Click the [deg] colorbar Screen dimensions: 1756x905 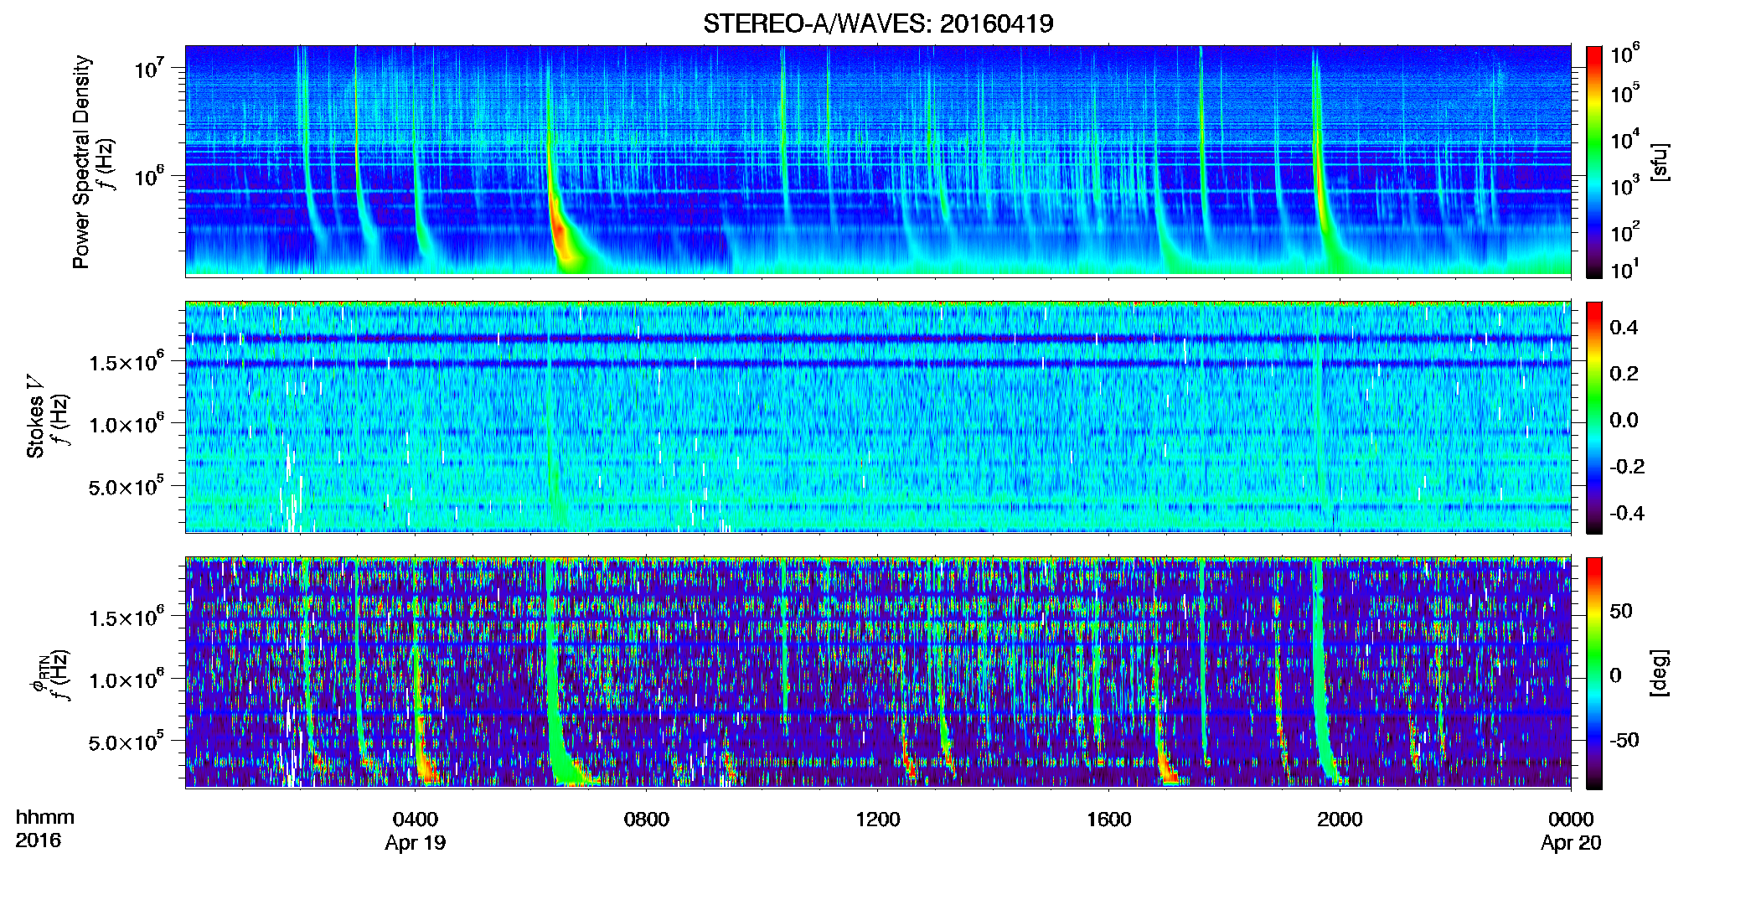click(1594, 673)
